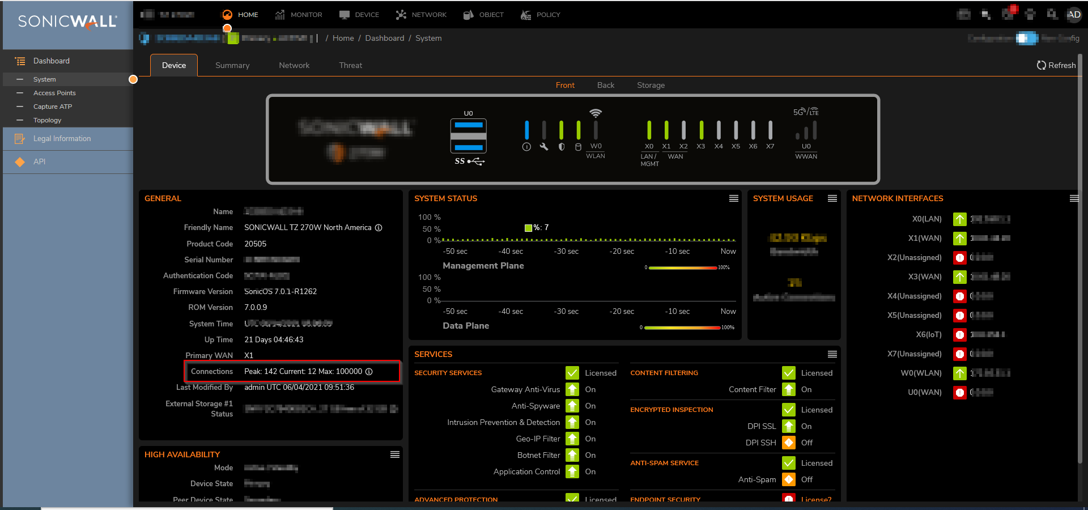
Task: Click the X6(IoT) red status icon
Action: click(x=960, y=335)
